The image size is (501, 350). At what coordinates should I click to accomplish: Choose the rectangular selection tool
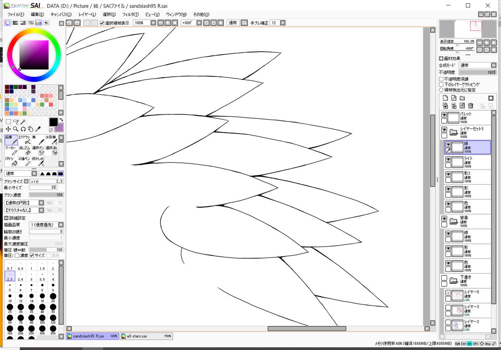[x=8, y=122]
